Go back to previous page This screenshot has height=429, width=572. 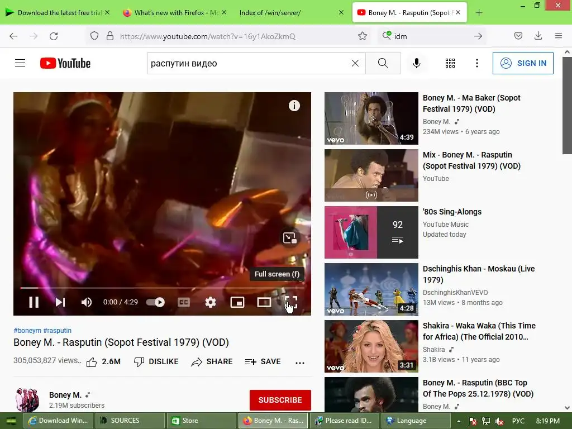pyautogui.click(x=13, y=36)
